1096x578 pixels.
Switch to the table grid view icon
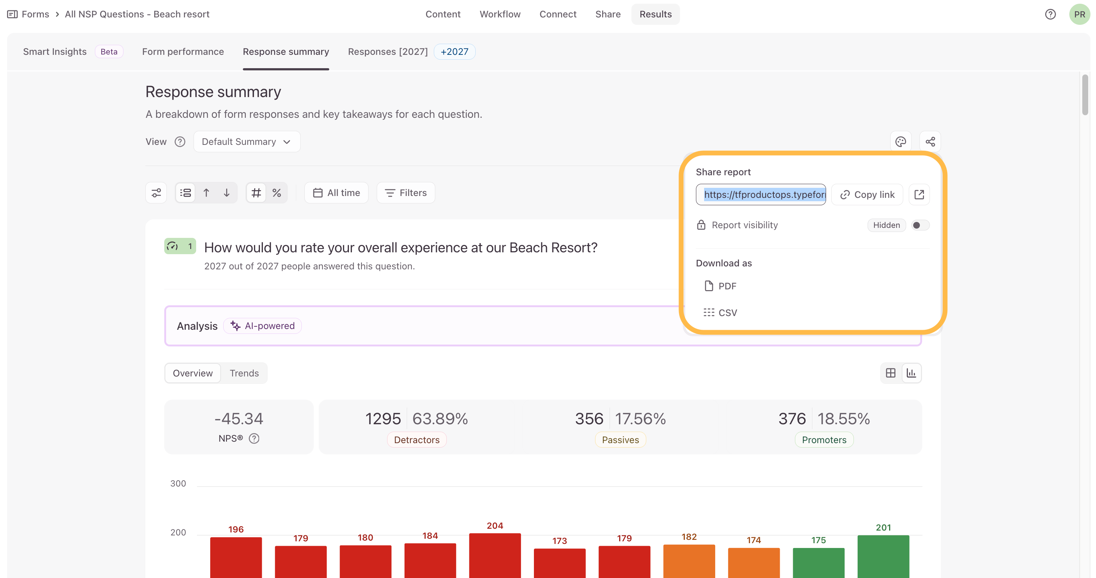coord(891,373)
